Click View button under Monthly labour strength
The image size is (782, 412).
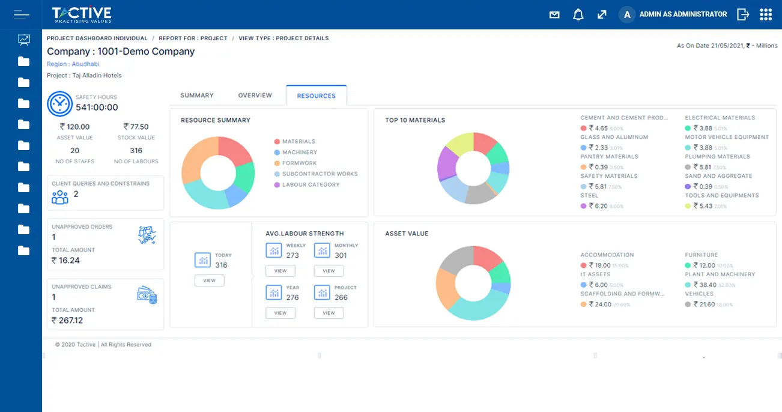click(x=329, y=271)
